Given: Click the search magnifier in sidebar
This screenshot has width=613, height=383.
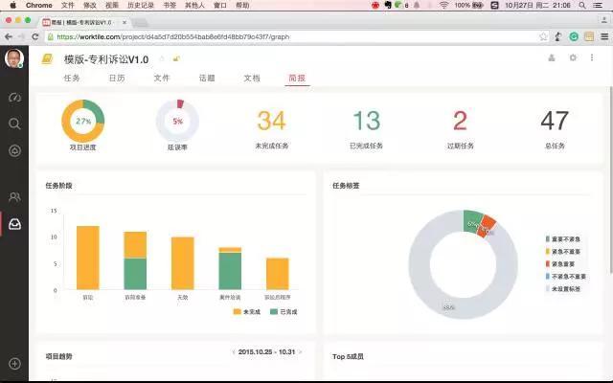Looking at the screenshot, I should (14, 124).
